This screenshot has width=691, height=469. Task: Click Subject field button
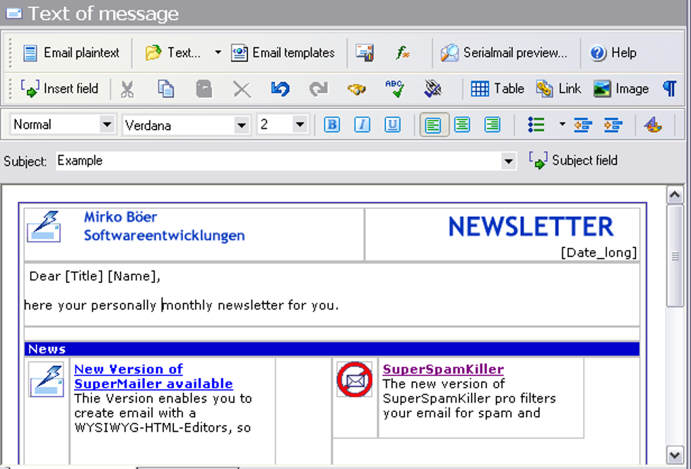573,161
